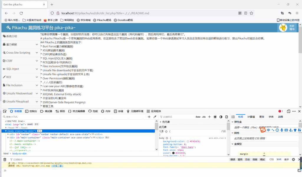Open the Style Editor (样式编辑器) tab
This screenshot has height=177, width=302.
tap(76, 111)
